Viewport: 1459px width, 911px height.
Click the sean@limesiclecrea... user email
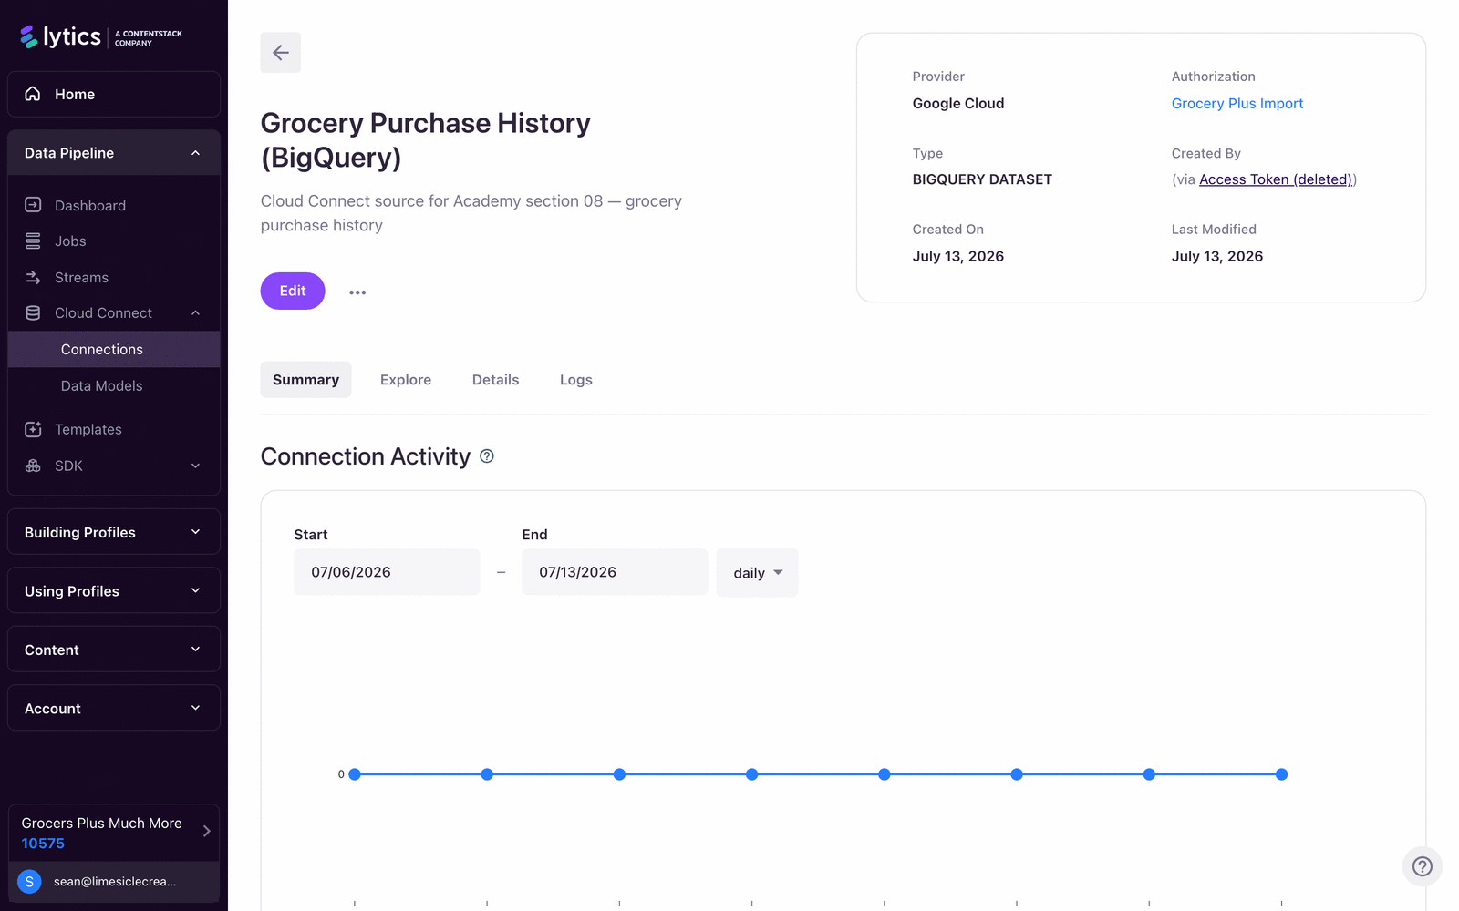pos(115,881)
